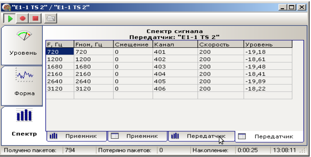Minimize the E1-1 TS 2 window
This screenshot has width=311, height=157.
[283, 7]
